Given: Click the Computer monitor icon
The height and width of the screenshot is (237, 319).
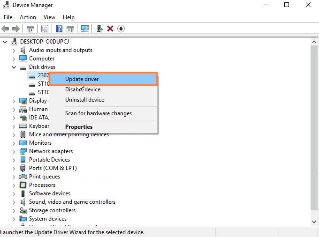Looking at the screenshot, I should pyautogui.click(x=23, y=59).
